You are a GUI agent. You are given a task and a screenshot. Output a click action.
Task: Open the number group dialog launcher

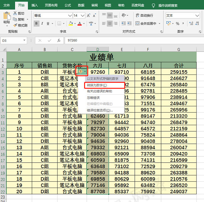coord(200,32)
